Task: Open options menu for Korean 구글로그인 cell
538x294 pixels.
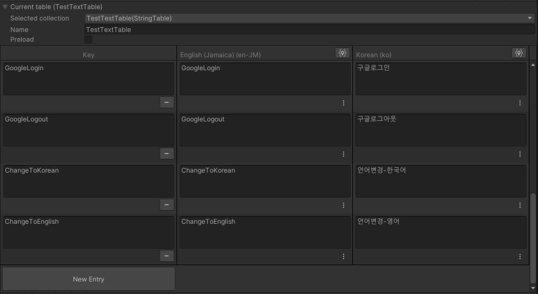Action: click(520, 103)
